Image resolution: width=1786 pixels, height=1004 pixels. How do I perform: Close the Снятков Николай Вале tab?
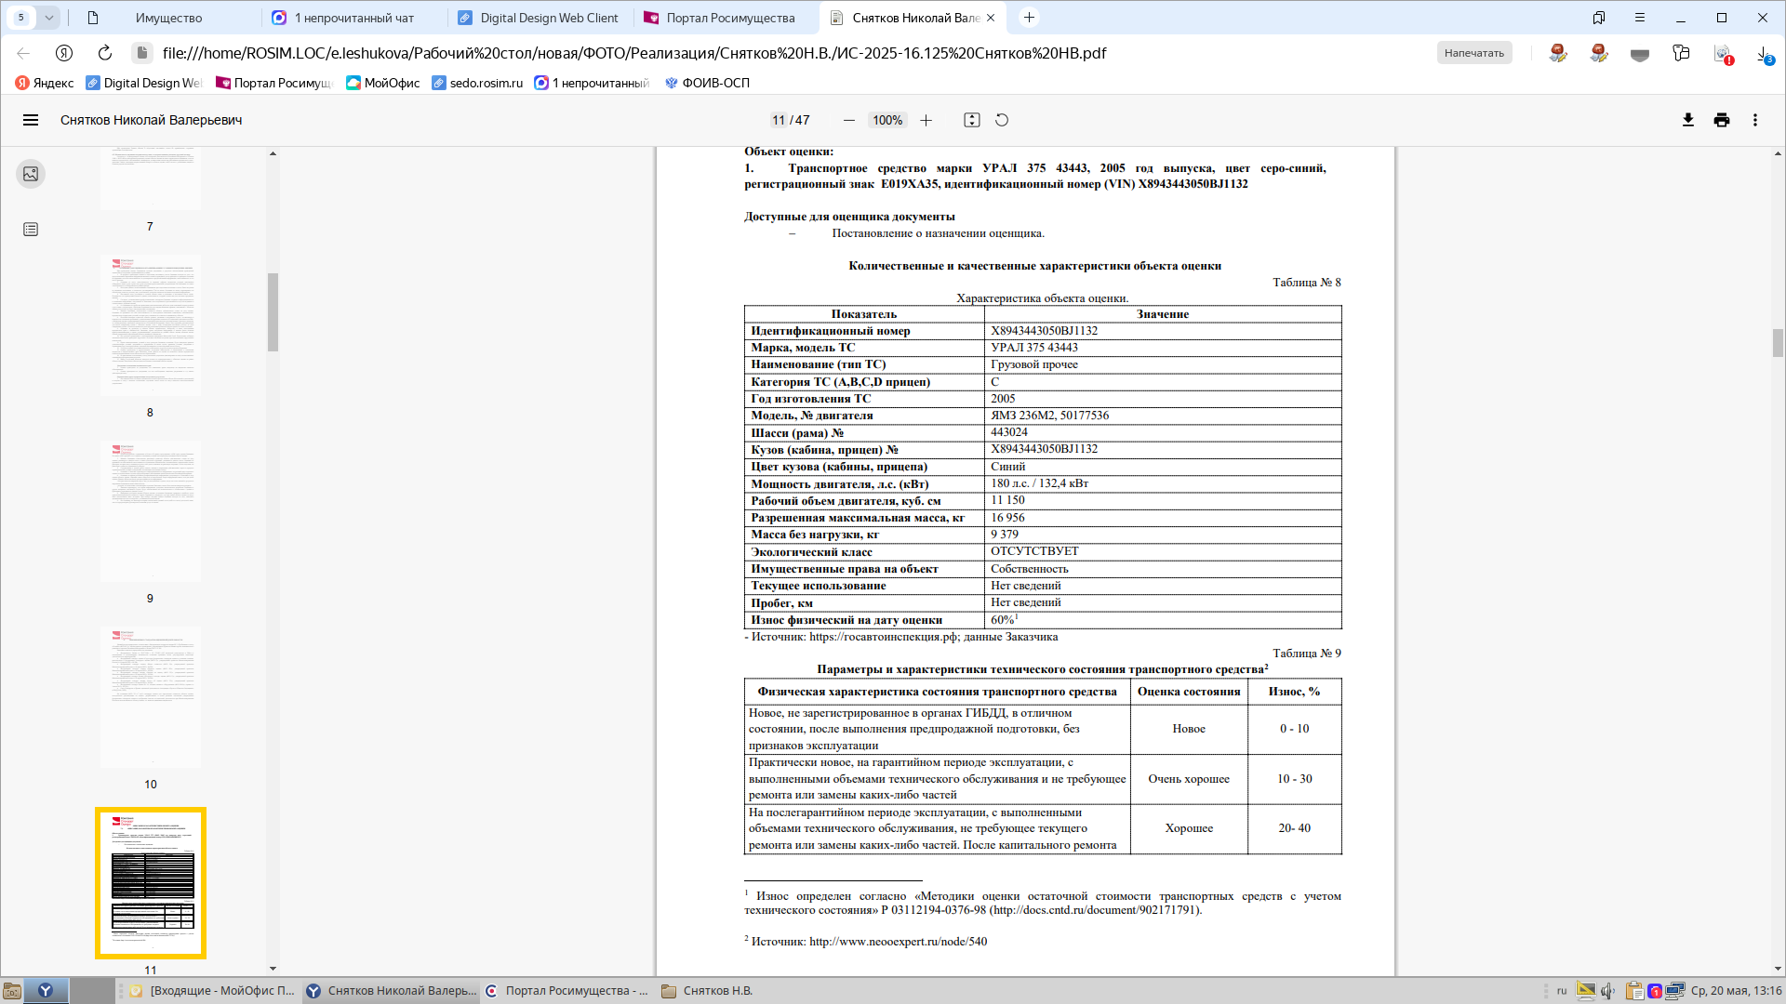991,18
